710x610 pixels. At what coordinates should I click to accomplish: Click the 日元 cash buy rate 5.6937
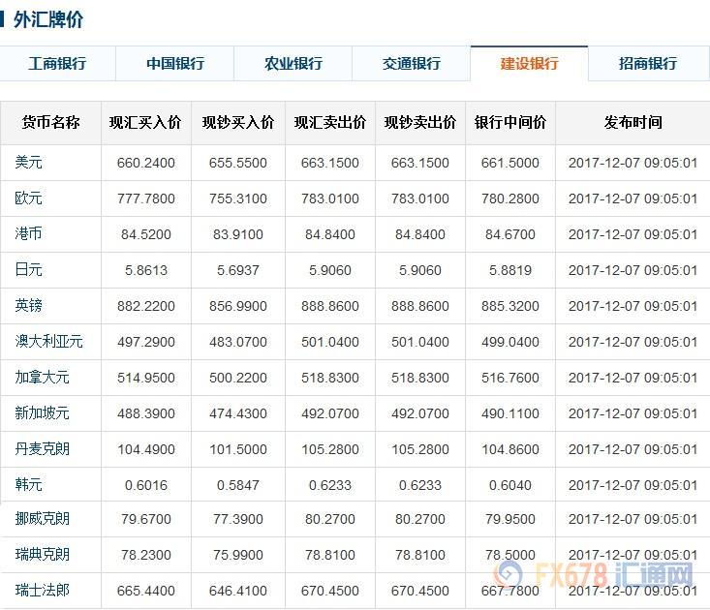pos(238,270)
